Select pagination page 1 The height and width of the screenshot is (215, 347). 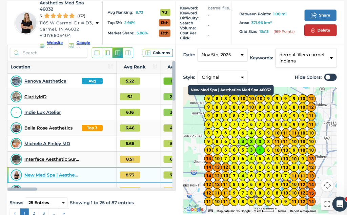(24, 213)
